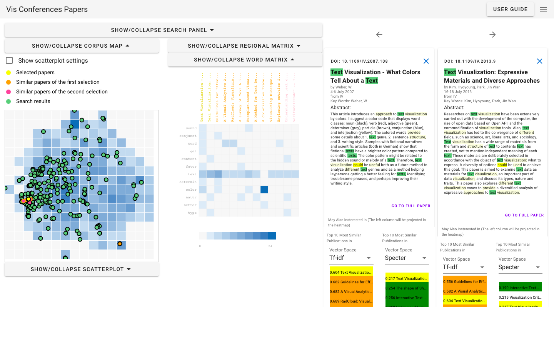Click the 'determin' row label
Viewport: 554px width, 346px height.
click(x=188, y=182)
